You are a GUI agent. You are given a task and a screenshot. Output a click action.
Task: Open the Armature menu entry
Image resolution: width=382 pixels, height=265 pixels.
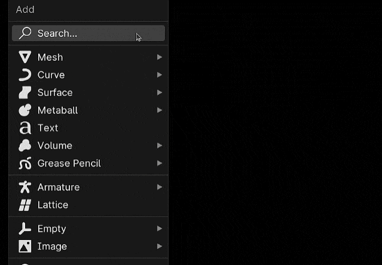[88, 187]
